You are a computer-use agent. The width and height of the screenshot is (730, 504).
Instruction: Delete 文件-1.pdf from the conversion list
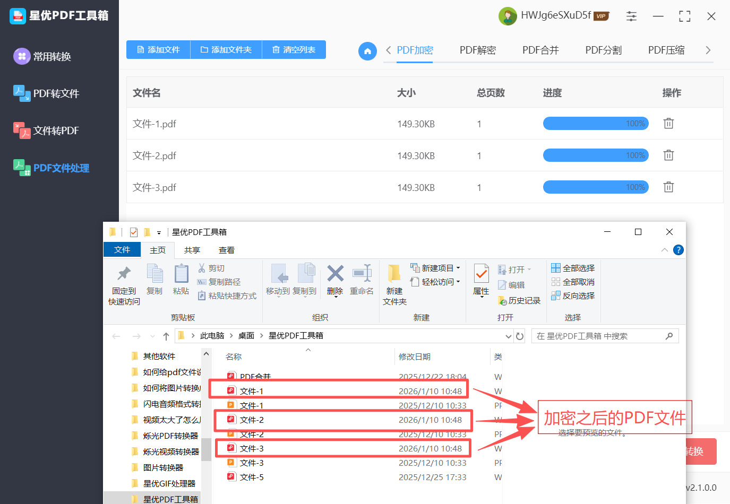click(x=668, y=124)
